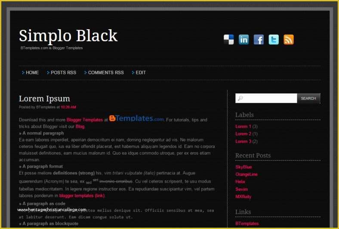This screenshot has height=229, width=339.
Task: Click the italic 'tritani vulputate (italic)' text
Action: tap(134, 173)
